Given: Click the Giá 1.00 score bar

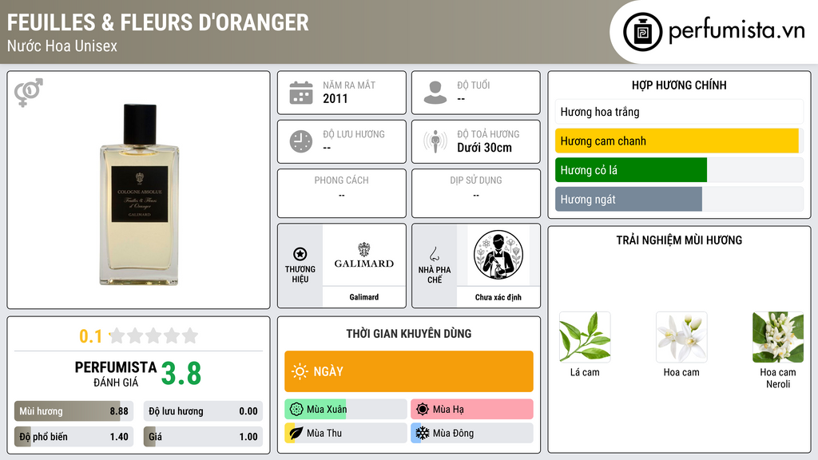Looking at the screenshot, I should pyautogui.click(x=203, y=437).
